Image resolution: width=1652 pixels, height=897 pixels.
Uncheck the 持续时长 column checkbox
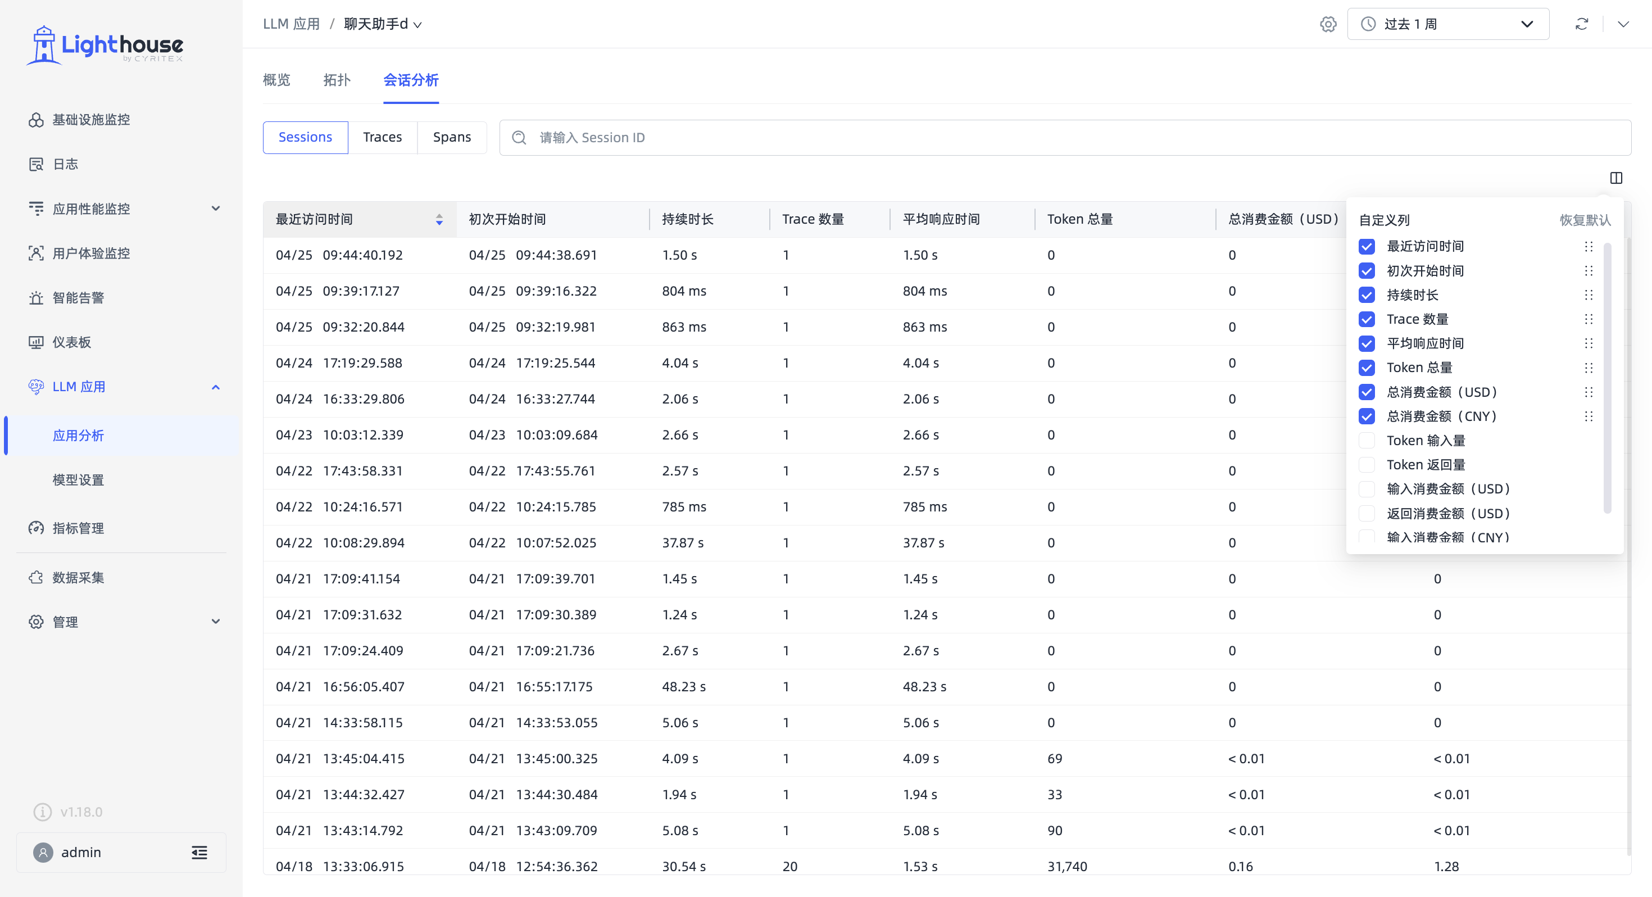coord(1367,295)
